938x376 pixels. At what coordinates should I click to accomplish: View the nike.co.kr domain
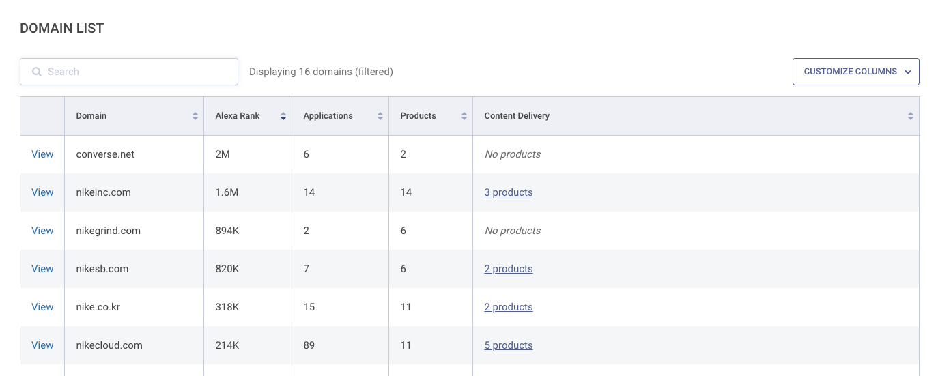point(42,307)
